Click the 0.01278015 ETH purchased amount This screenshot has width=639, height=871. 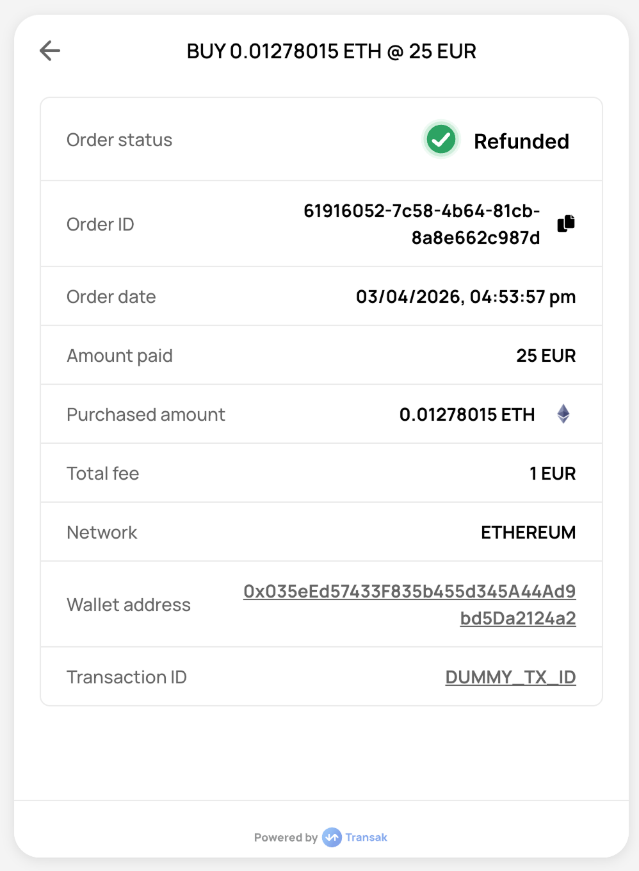pyautogui.click(x=467, y=414)
